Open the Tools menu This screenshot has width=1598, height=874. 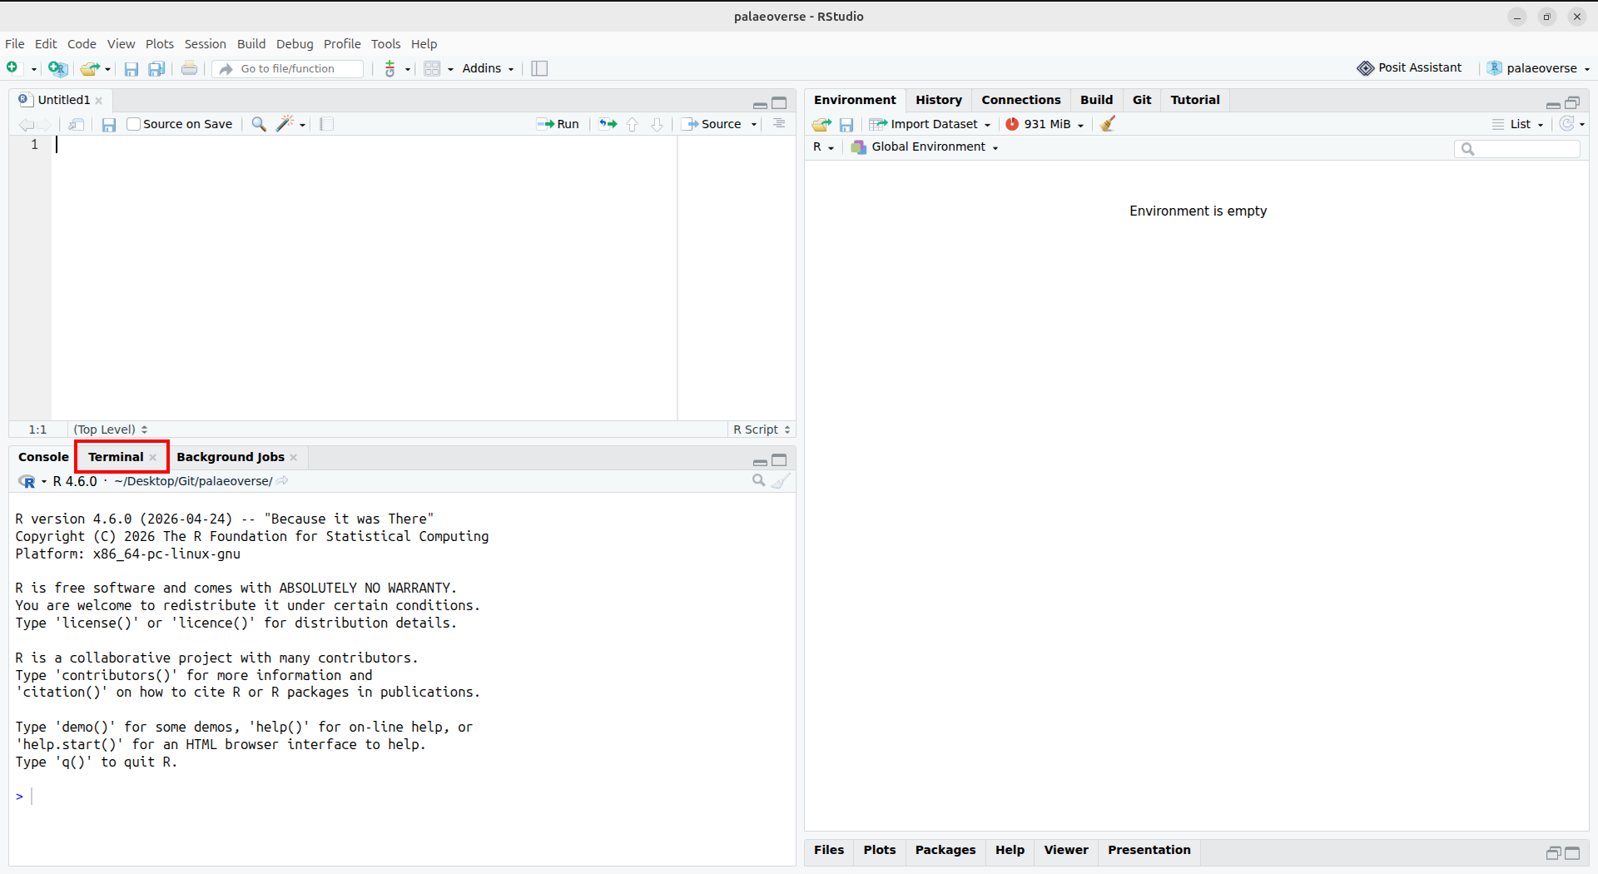(385, 44)
